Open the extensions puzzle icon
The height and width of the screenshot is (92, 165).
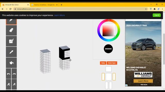[x=155, y=9]
